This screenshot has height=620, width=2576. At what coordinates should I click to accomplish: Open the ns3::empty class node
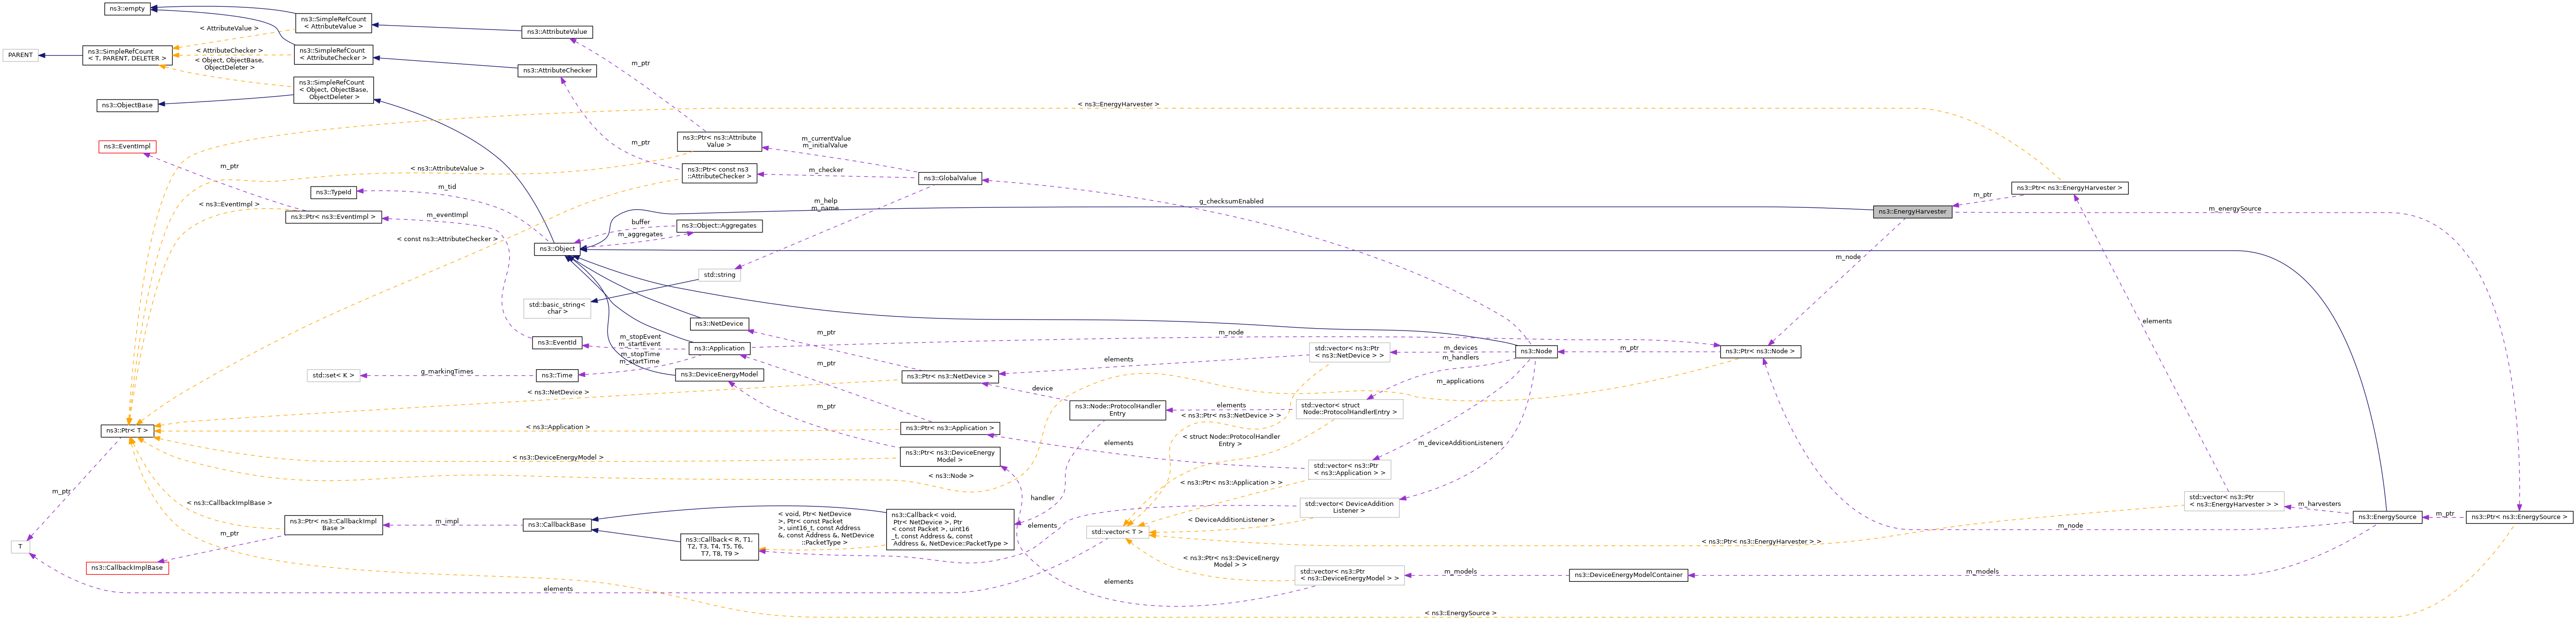[x=127, y=9]
